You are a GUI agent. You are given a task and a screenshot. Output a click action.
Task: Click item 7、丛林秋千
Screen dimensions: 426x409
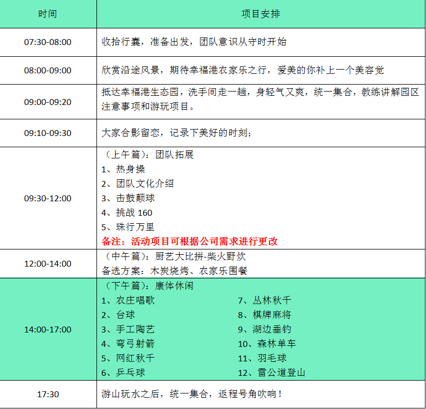tap(265, 300)
